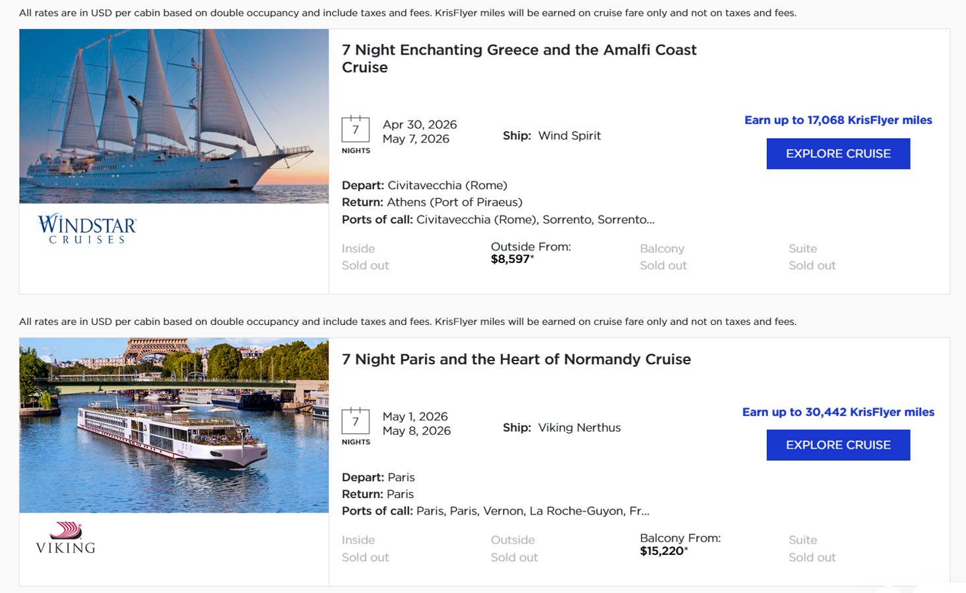Click the 7 nights calendar icon for Greece cruise

(x=355, y=130)
